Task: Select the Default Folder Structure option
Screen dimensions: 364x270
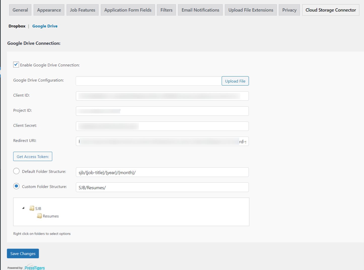Action: [16, 171]
